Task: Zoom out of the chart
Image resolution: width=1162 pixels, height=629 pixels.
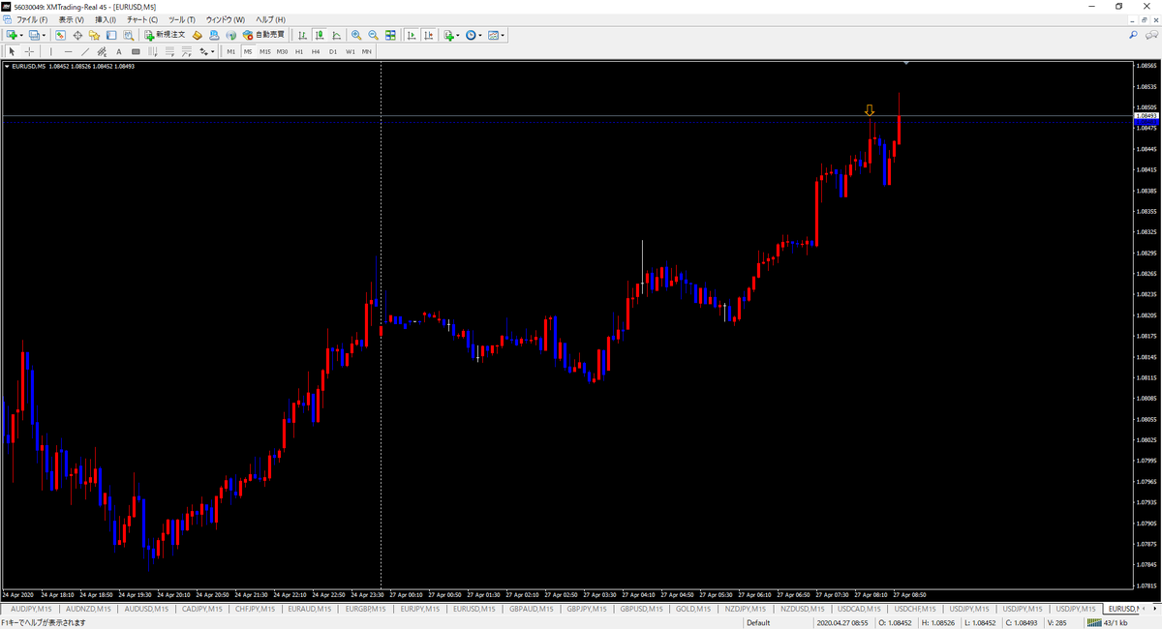Action: pyautogui.click(x=373, y=35)
